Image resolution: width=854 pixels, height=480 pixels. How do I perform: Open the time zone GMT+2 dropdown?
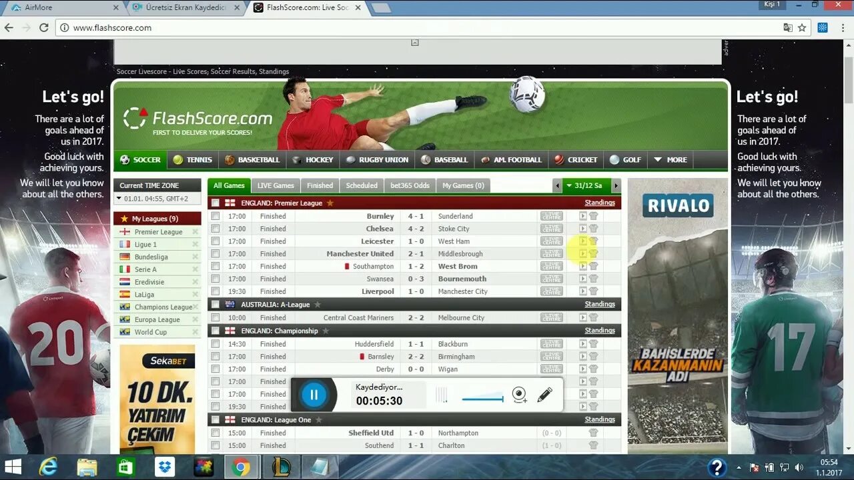point(157,198)
